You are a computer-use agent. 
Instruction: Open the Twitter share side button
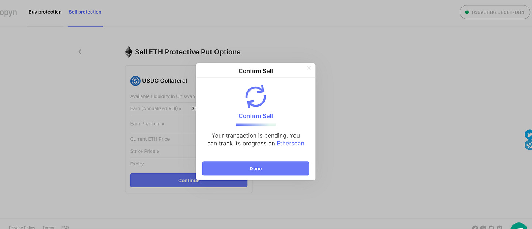click(528, 134)
